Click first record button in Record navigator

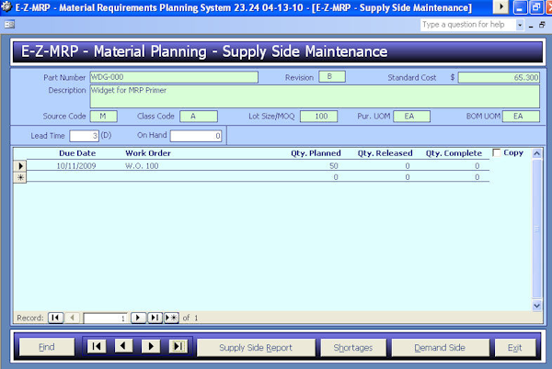[55, 318]
